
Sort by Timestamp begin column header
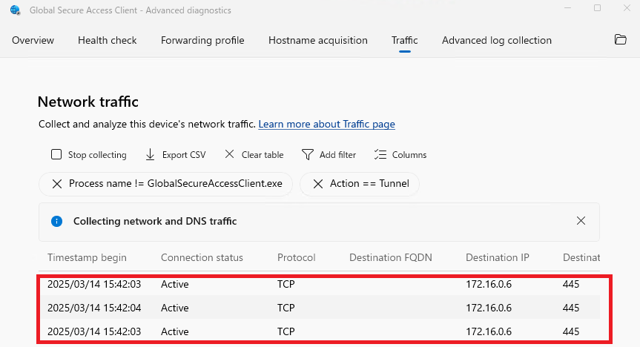pos(87,257)
